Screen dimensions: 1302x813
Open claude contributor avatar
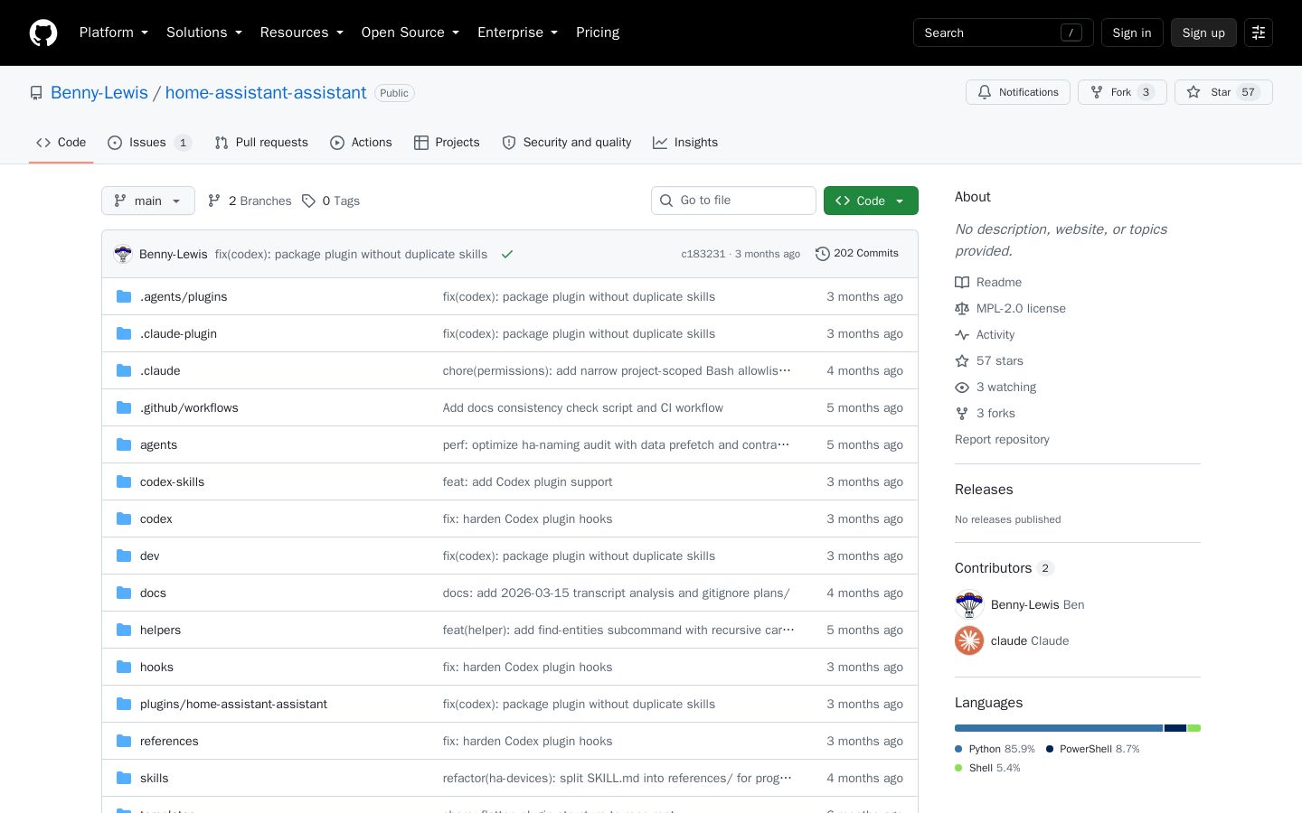point(969,640)
